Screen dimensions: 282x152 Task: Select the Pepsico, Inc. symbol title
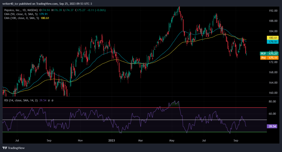21,10
